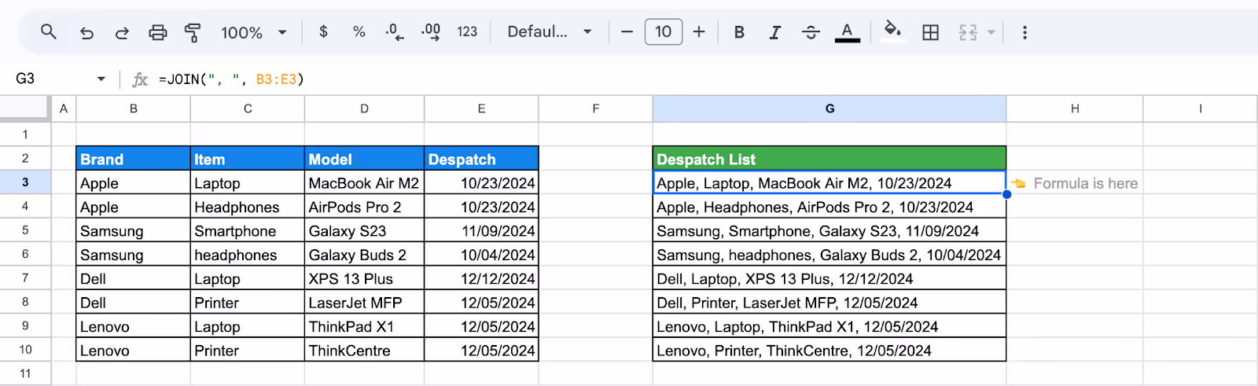Select row 3 header
Screen dimensions: 1258x386
(x=25, y=182)
